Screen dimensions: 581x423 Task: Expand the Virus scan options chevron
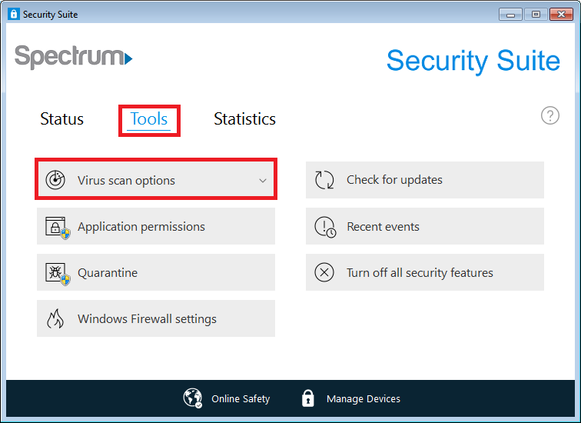click(263, 181)
